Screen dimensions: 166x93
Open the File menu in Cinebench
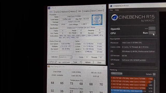(x=111, y=10)
